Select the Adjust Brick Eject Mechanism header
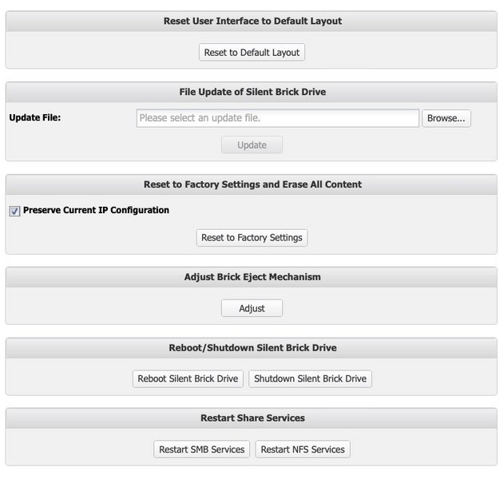Image resolution: width=504 pixels, height=479 pixels. (x=252, y=277)
